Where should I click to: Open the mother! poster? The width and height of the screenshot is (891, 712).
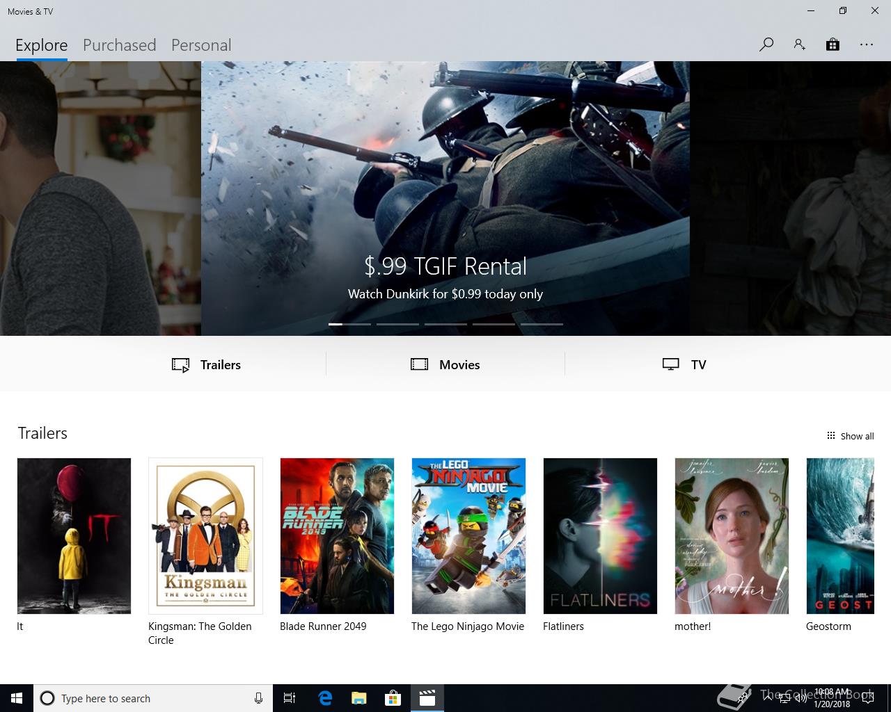coord(732,536)
